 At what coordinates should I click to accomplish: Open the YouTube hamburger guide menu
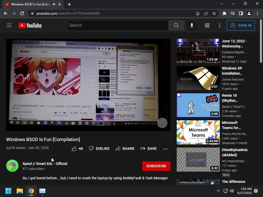pyautogui.click(x=9, y=25)
